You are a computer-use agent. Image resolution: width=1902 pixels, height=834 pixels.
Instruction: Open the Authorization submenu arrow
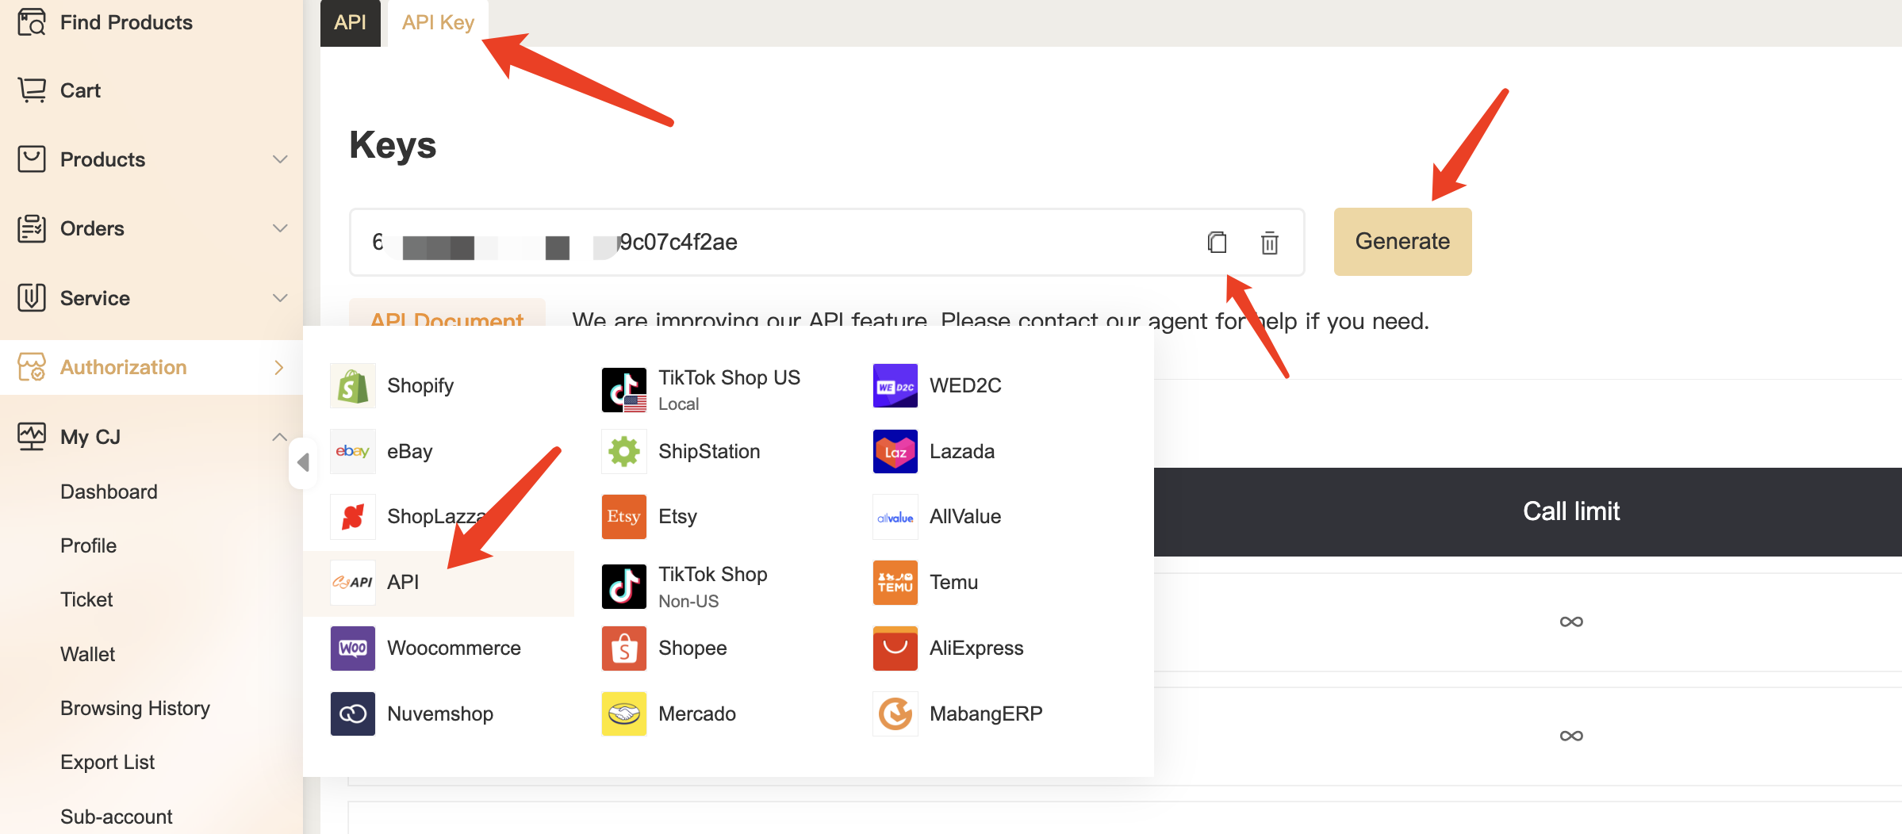(x=279, y=367)
